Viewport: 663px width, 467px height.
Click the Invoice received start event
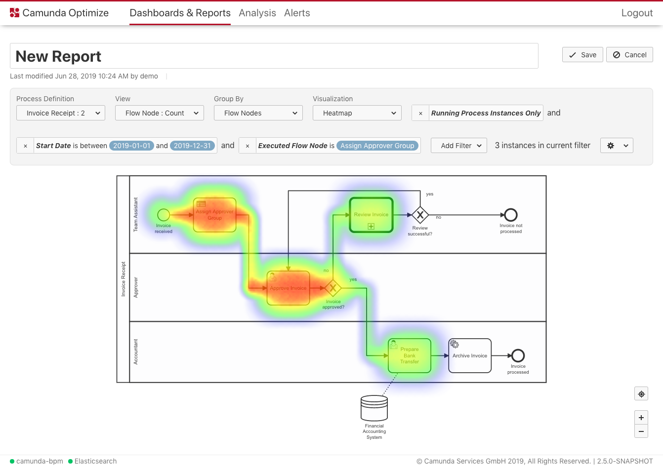[164, 215]
